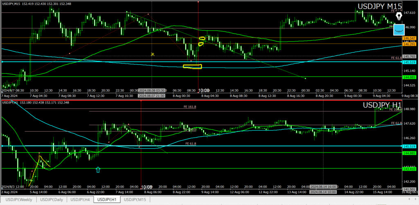Select the USDJPY,H1 active tab
Screen dimensions: 419x205
click(108, 199)
